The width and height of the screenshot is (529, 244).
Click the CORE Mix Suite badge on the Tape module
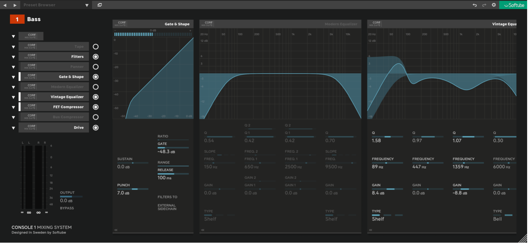(x=31, y=46)
